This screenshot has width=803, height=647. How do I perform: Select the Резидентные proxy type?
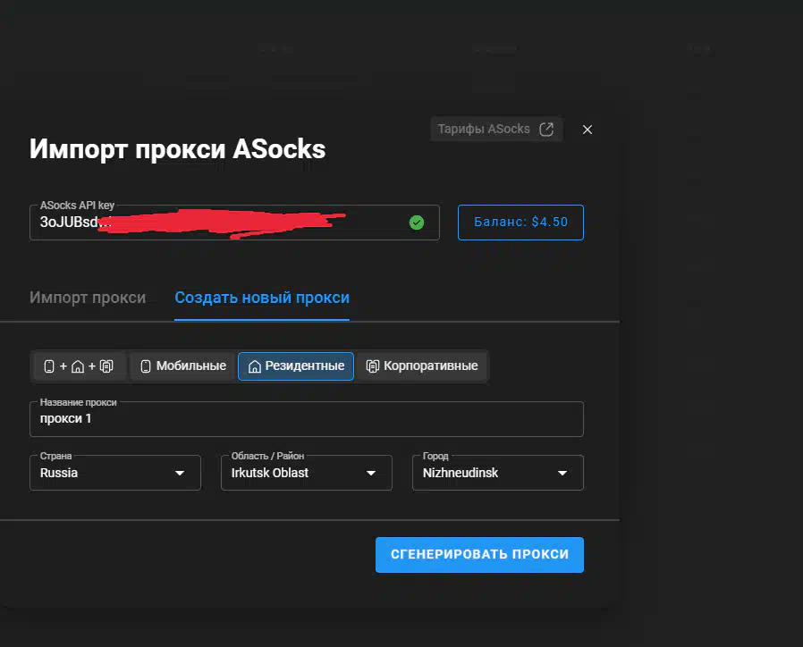coord(295,366)
